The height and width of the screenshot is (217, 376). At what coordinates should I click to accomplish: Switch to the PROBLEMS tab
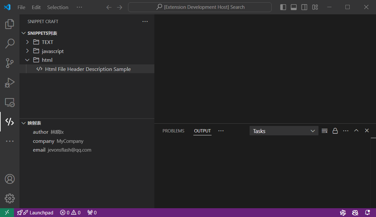(x=173, y=131)
